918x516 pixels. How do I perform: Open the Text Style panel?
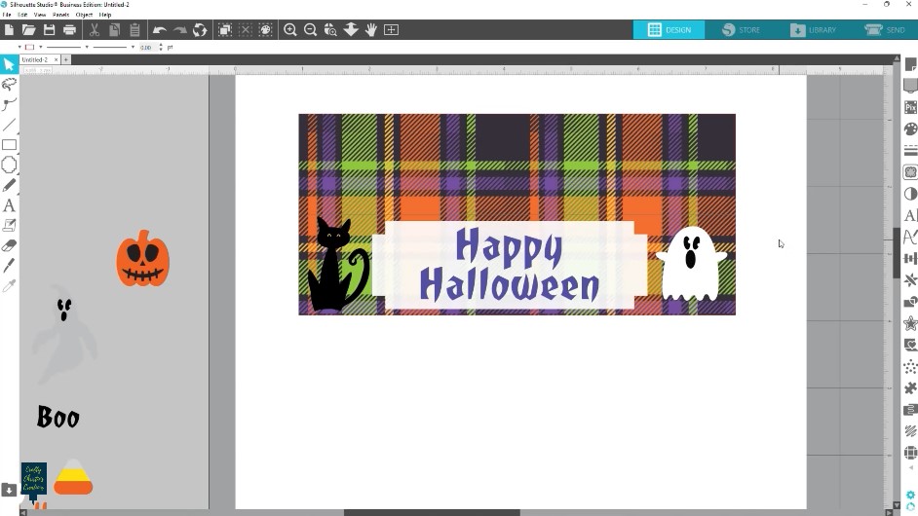(910, 215)
